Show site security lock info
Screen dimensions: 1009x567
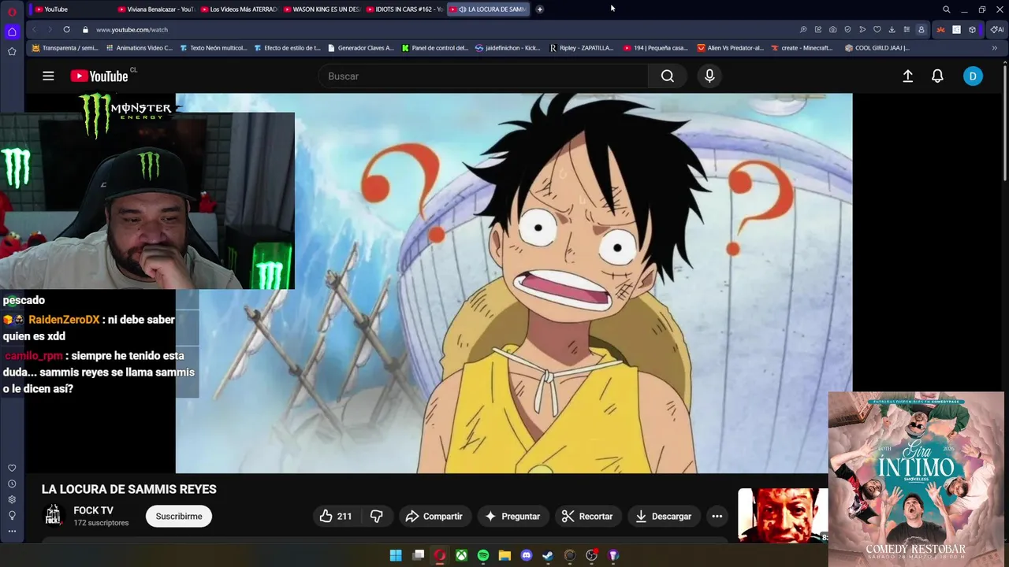(85, 29)
